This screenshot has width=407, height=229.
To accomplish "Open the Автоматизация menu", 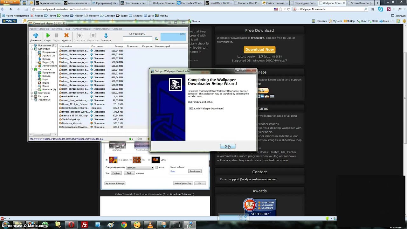I will point(82,29).
